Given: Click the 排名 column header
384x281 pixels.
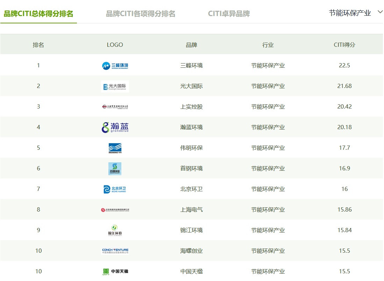Looking at the screenshot, I should tap(38, 45).
